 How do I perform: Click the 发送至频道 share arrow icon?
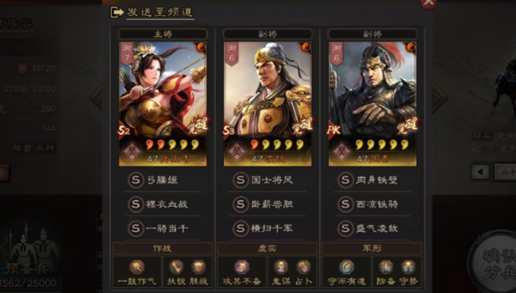[x=117, y=12]
